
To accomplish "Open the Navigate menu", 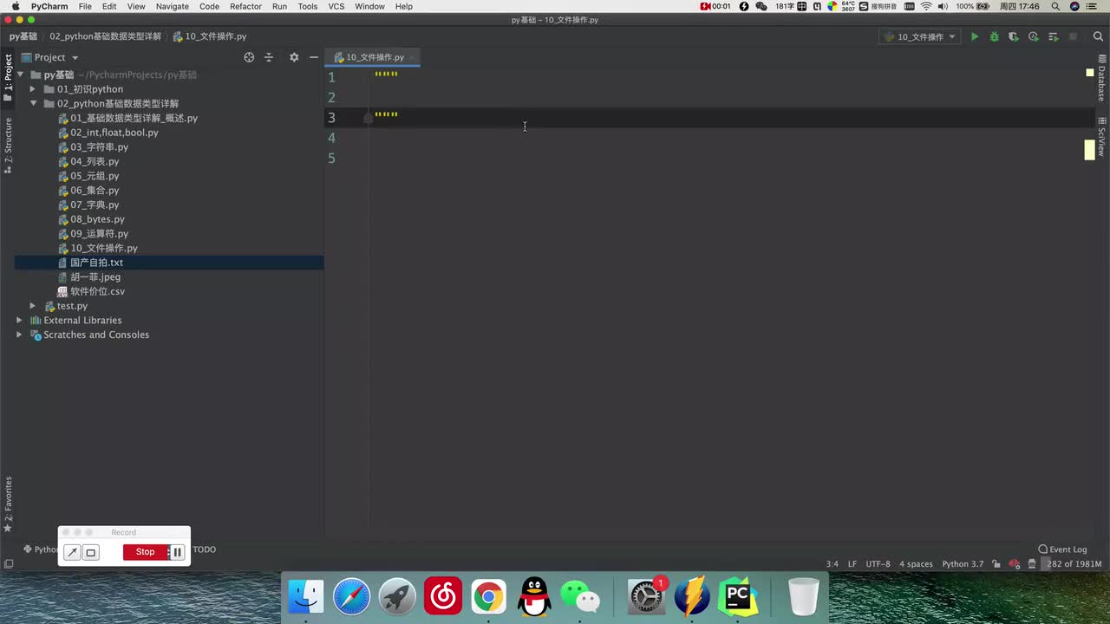I will tap(172, 6).
